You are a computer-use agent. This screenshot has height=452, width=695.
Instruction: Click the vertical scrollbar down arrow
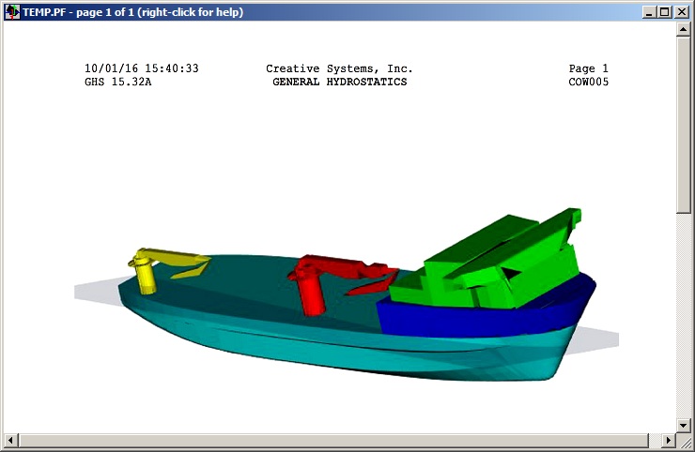tap(684, 425)
